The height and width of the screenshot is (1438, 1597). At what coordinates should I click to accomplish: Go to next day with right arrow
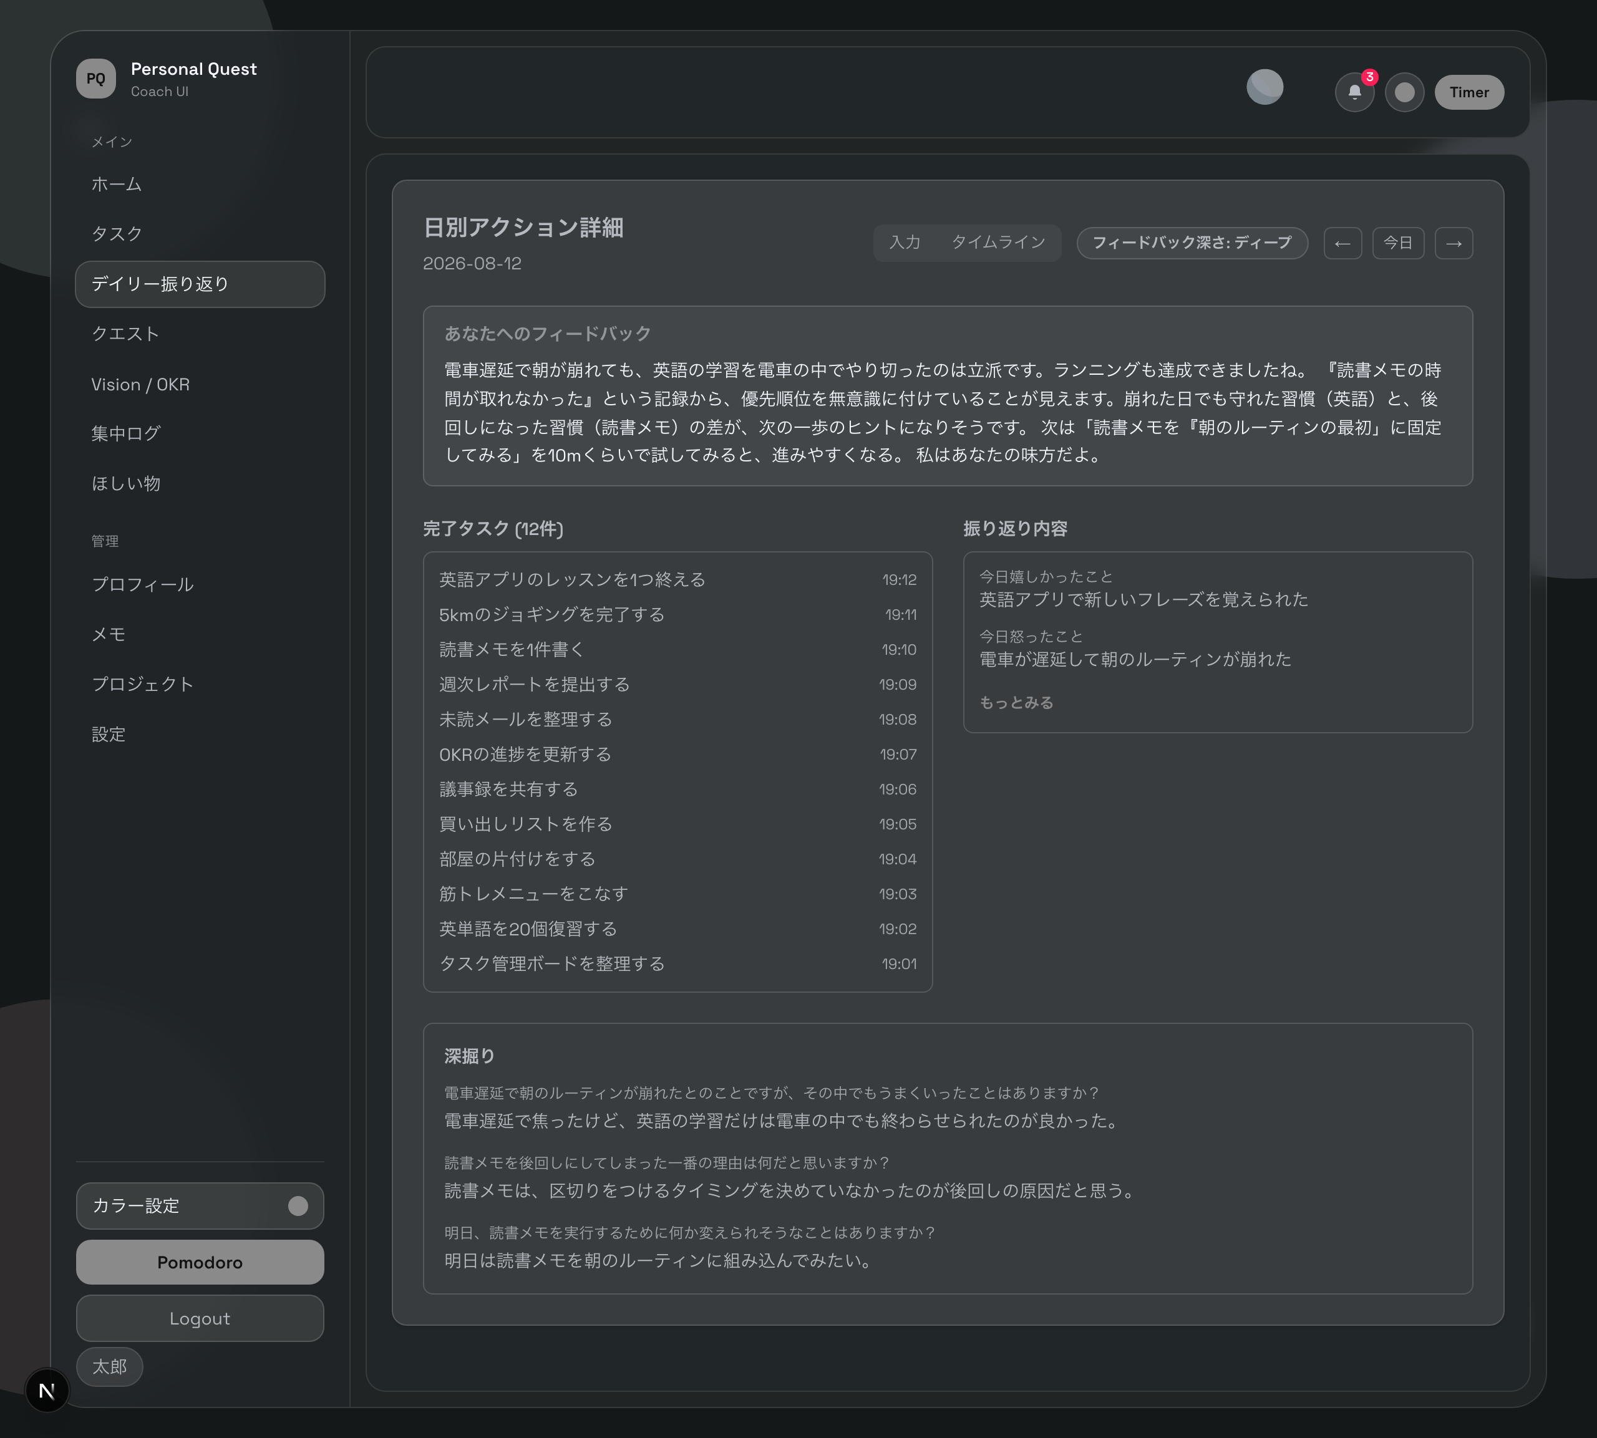click(x=1453, y=243)
